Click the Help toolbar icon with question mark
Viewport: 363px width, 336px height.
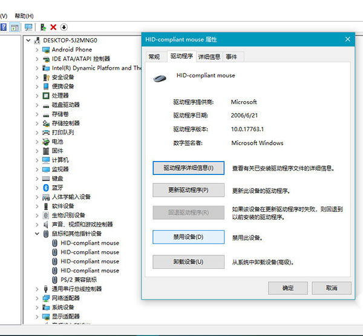4,27
